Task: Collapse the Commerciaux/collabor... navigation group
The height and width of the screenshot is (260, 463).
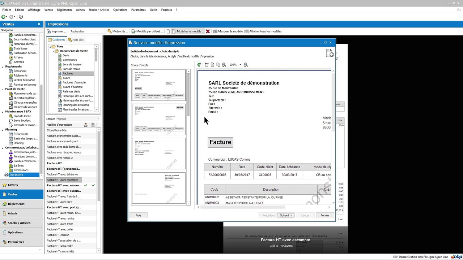Action: 3,148
